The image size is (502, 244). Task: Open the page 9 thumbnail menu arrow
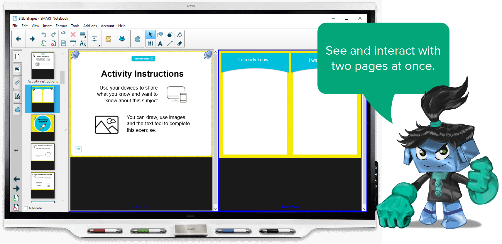pyautogui.click(x=51, y=89)
